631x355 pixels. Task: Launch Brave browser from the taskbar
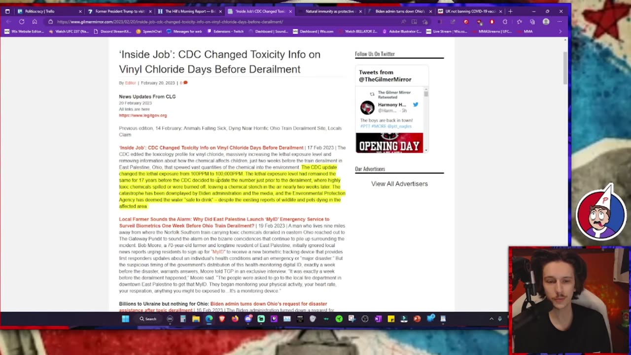tap(222, 319)
